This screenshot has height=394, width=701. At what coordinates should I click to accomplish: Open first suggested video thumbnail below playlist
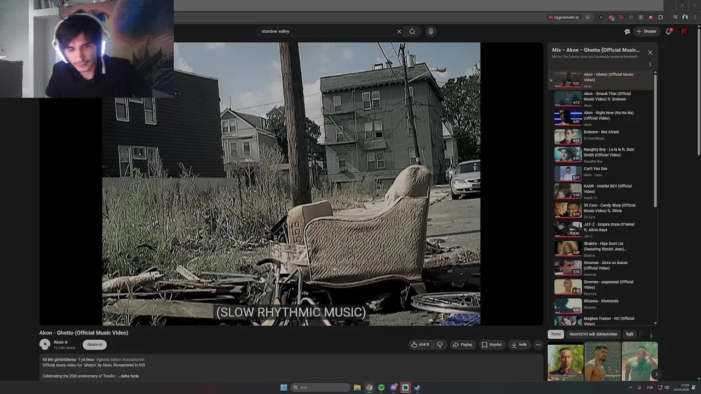[x=565, y=361]
